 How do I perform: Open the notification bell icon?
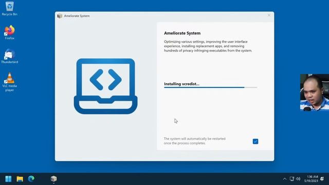point(322,179)
